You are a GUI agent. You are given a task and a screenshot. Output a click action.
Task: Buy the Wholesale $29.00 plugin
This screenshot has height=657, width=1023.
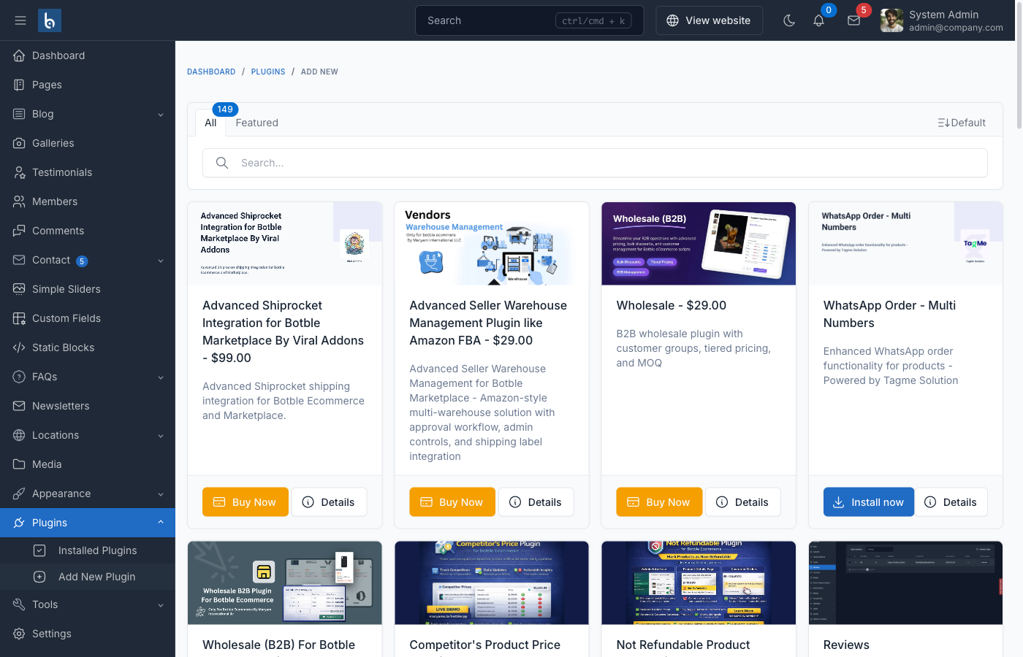coord(658,502)
